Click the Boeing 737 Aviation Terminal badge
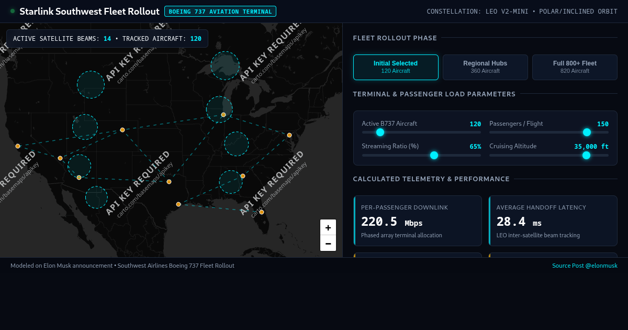Image resolution: width=628 pixels, height=330 pixels. click(x=220, y=12)
